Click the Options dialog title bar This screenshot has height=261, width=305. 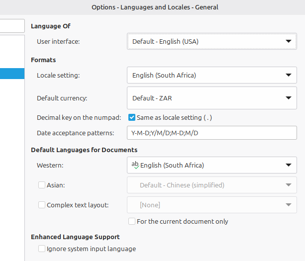155,7
